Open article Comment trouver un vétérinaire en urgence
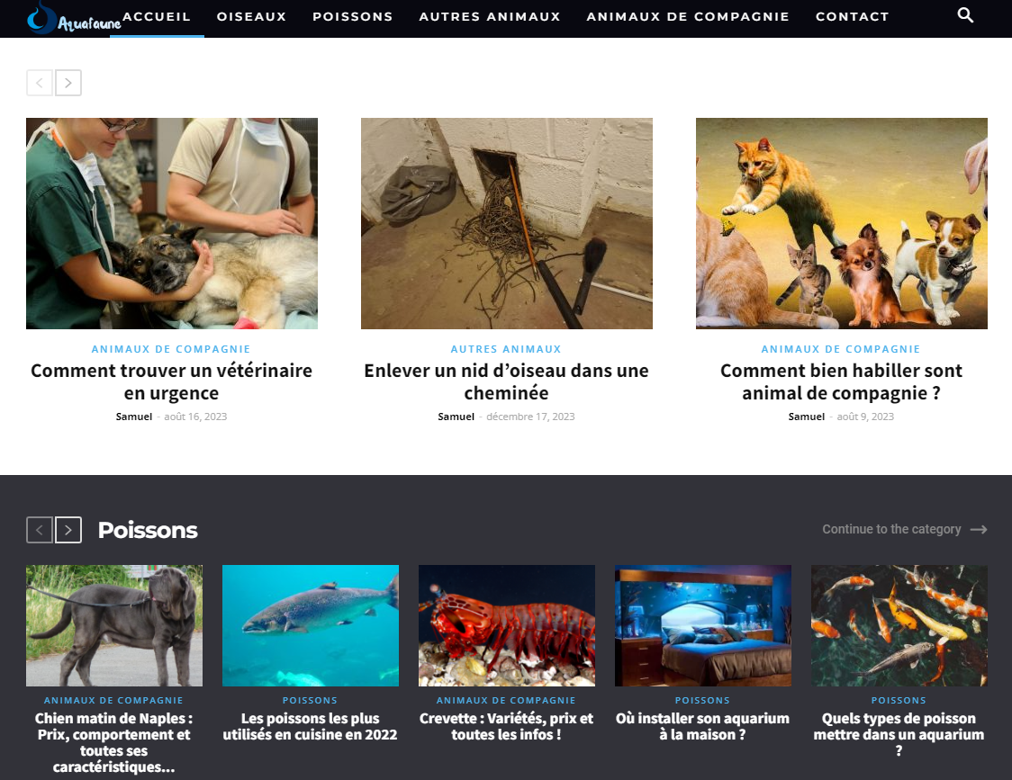This screenshot has width=1012, height=780. point(172,382)
